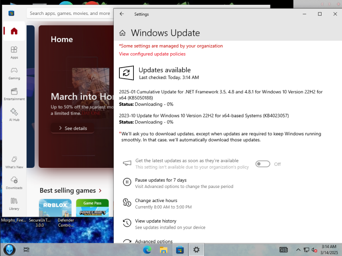
Task: Open the Roblox game thumbnail
Action: point(55,208)
